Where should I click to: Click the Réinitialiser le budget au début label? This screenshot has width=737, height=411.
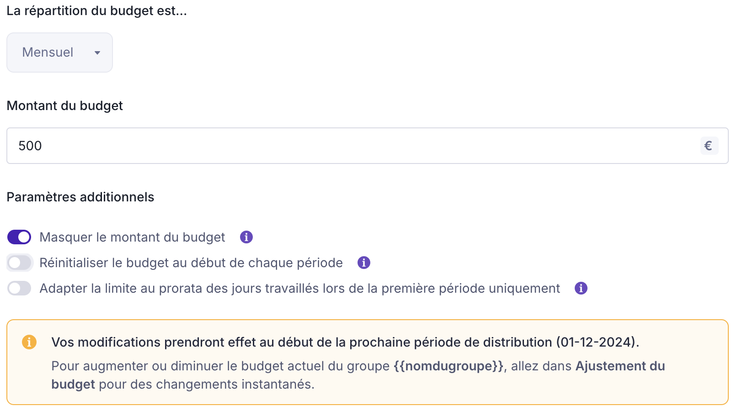191,263
